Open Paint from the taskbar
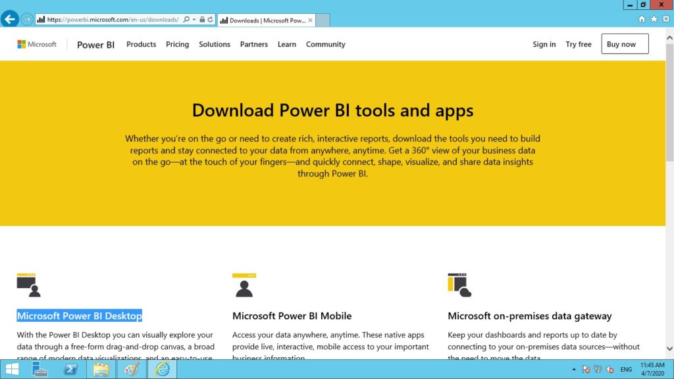Image resolution: width=674 pixels, height=379 pixels. coord(132,369)
